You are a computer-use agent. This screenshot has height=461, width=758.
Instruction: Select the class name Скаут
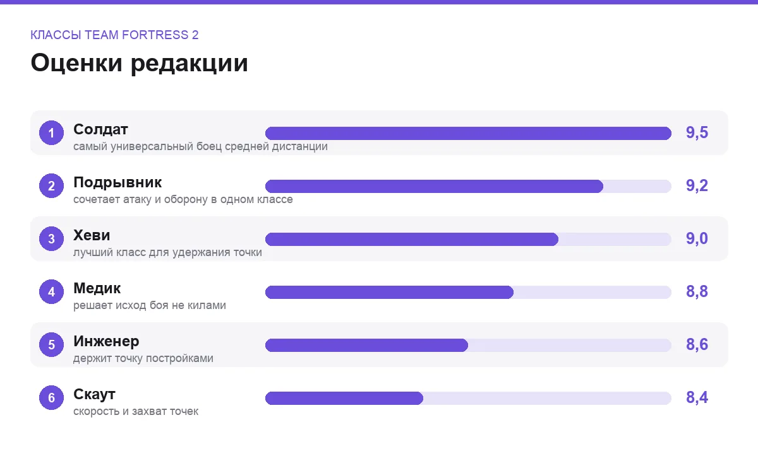pos(95,395)
